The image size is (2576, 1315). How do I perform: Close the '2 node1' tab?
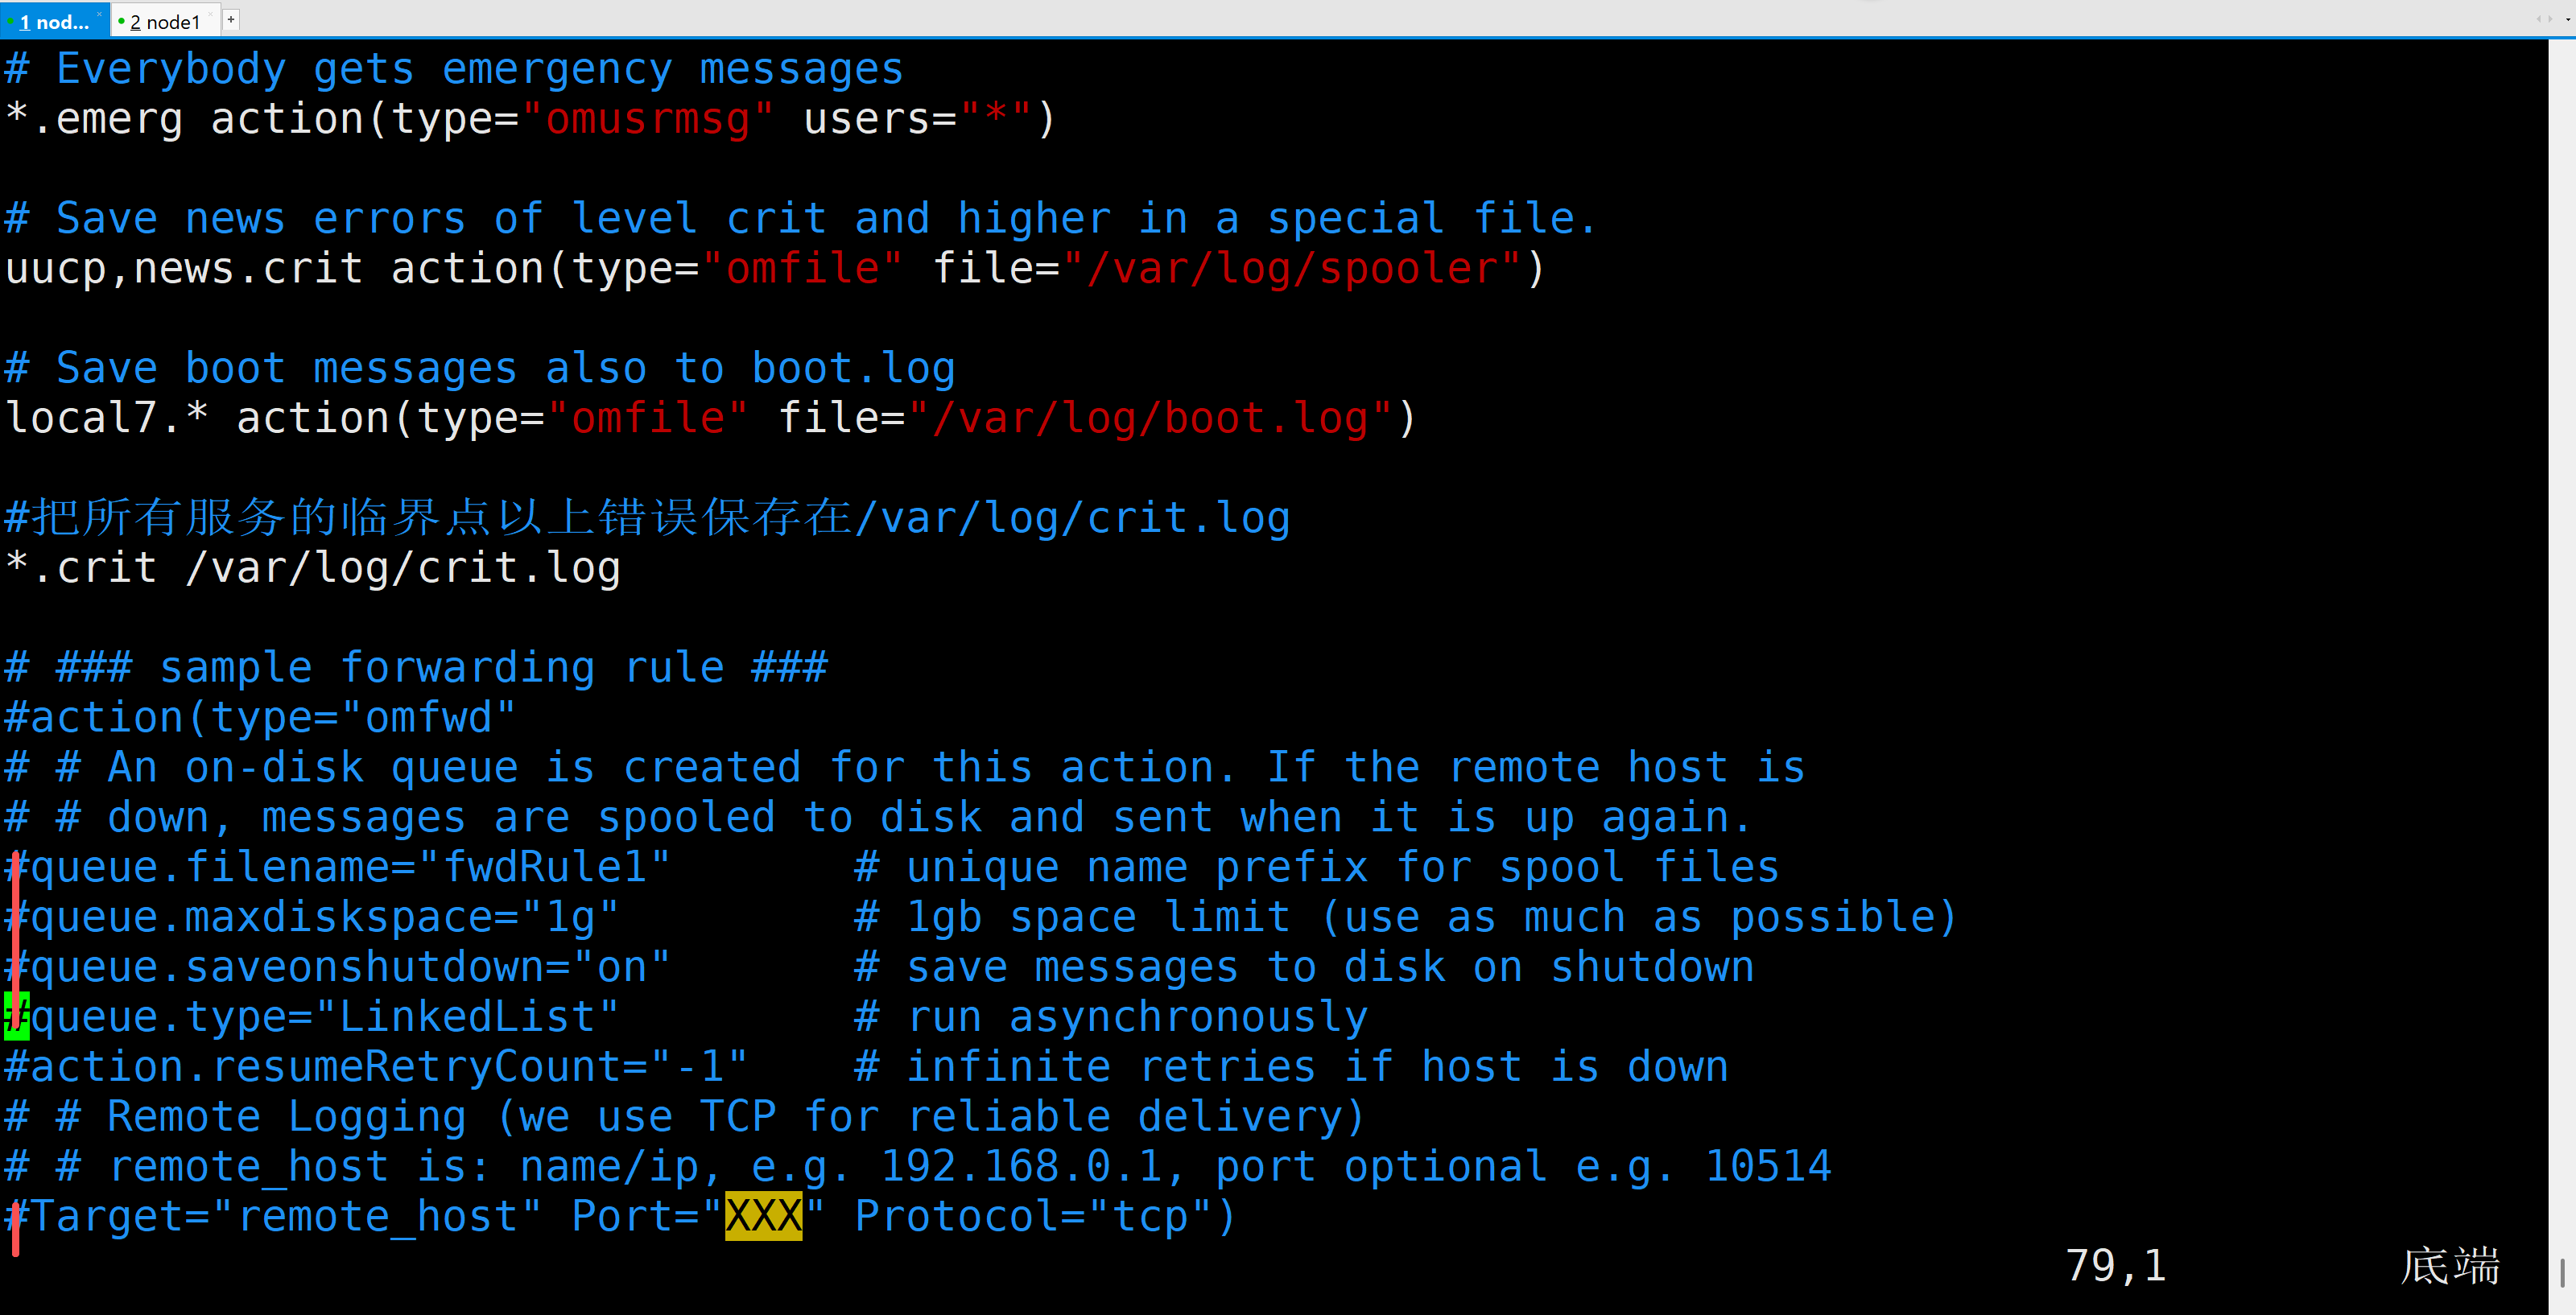tap(211, 14)
